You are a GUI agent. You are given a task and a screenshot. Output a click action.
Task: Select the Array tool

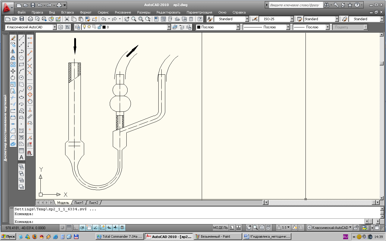point(13,64)
